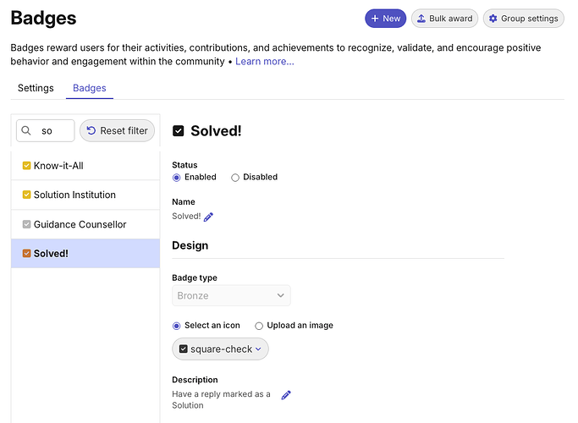The image size is (578, 423).
Task: Follow the Learn more link
Action: point(265,62)
